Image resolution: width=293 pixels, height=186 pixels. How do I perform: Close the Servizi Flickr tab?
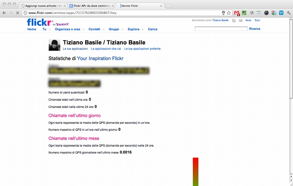[161, 6]
